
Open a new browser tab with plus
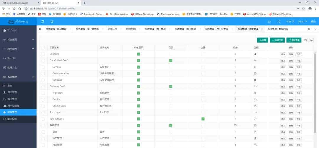85,3
